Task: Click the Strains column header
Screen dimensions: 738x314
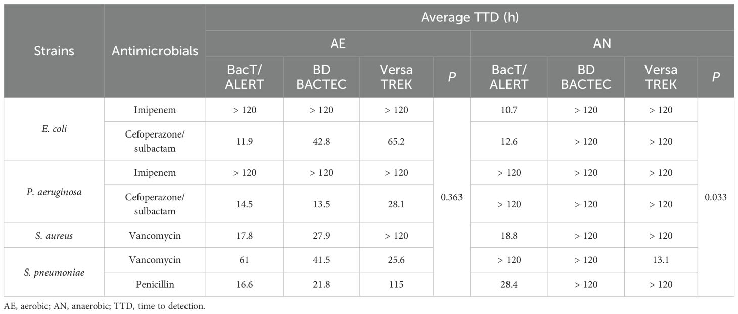Action: click(54, 51)
